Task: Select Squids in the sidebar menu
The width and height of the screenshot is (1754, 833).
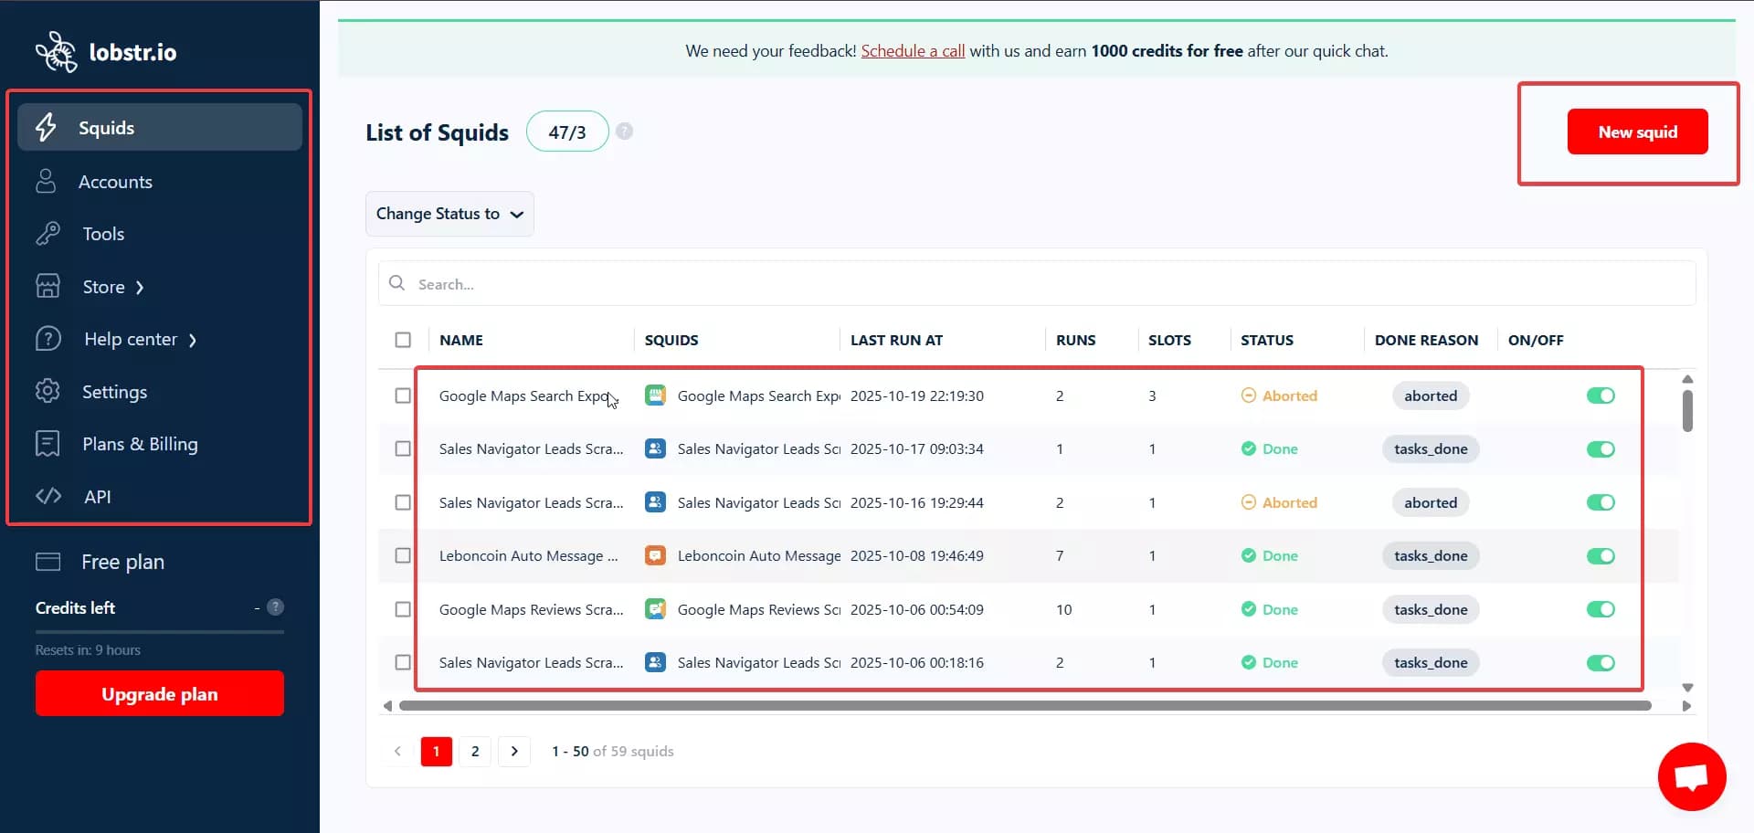Action: coord(107,127)
